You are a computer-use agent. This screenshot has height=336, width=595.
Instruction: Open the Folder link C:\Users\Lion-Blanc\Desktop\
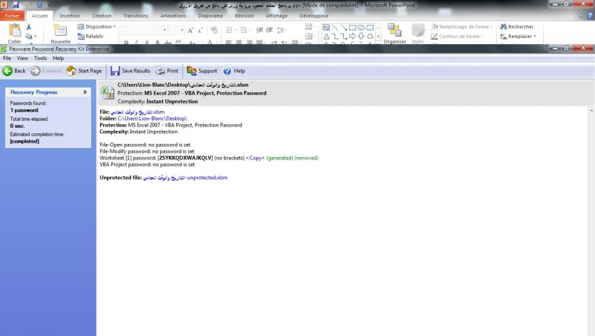(x=152, y=119)
